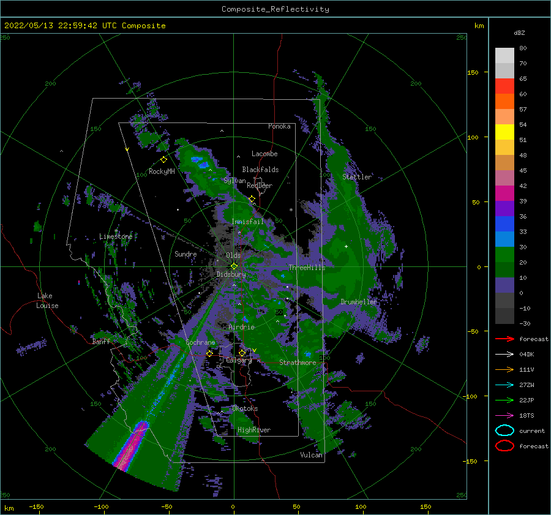
Task: Pick the green 22JP arrow in legend
Action: click(x=504, y=400)
